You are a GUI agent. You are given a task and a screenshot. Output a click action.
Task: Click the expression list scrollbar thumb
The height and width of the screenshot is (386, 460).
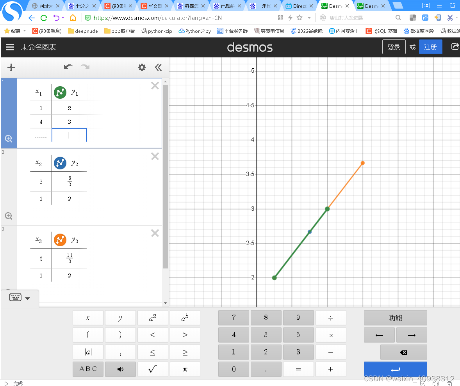165,176
